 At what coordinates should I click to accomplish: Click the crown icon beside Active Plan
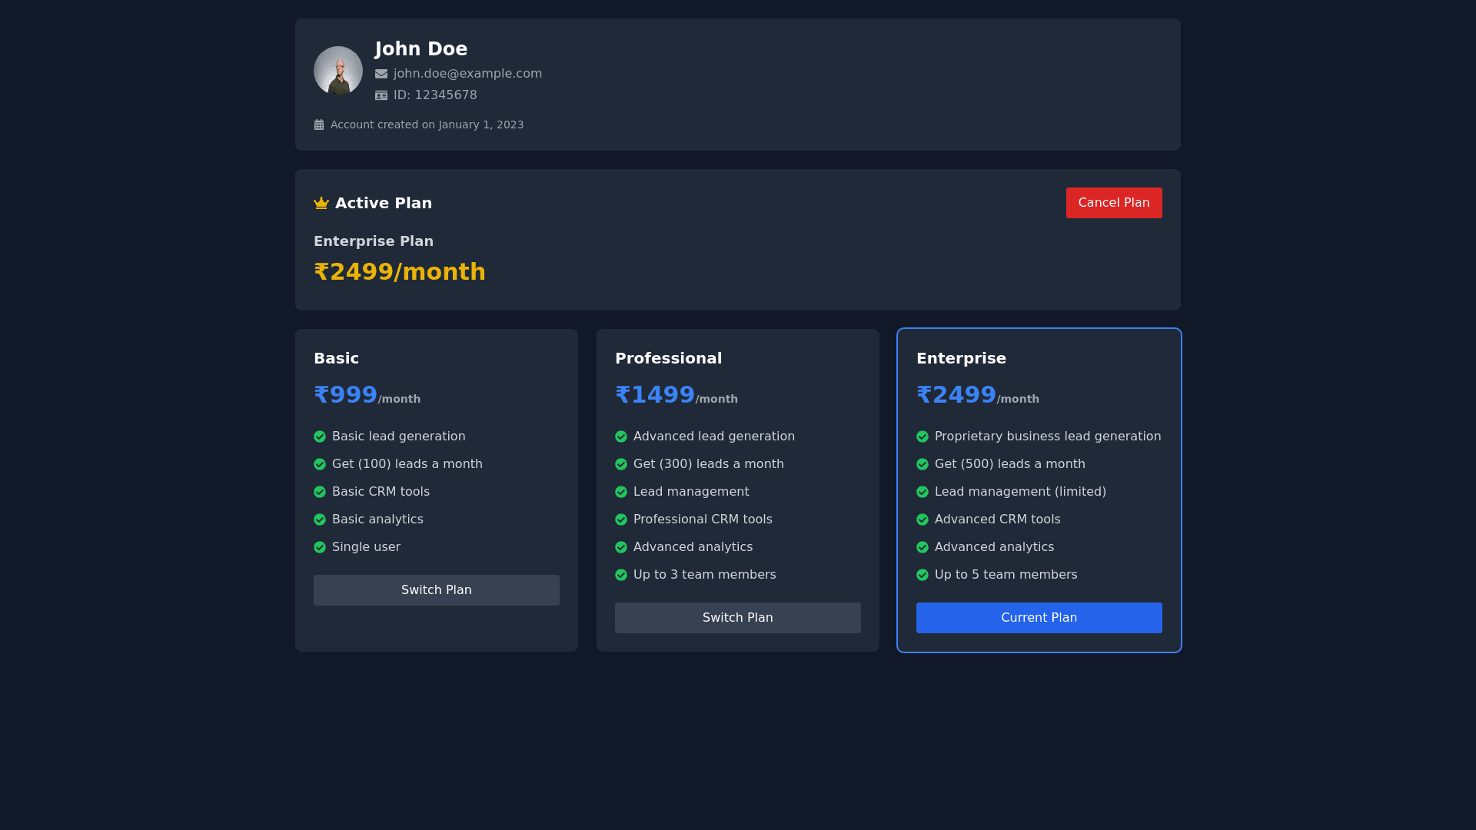click(x=321, y=203)
